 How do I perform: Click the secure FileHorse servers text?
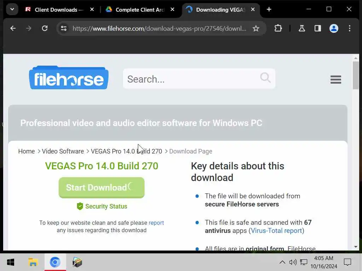coord(242,204)
